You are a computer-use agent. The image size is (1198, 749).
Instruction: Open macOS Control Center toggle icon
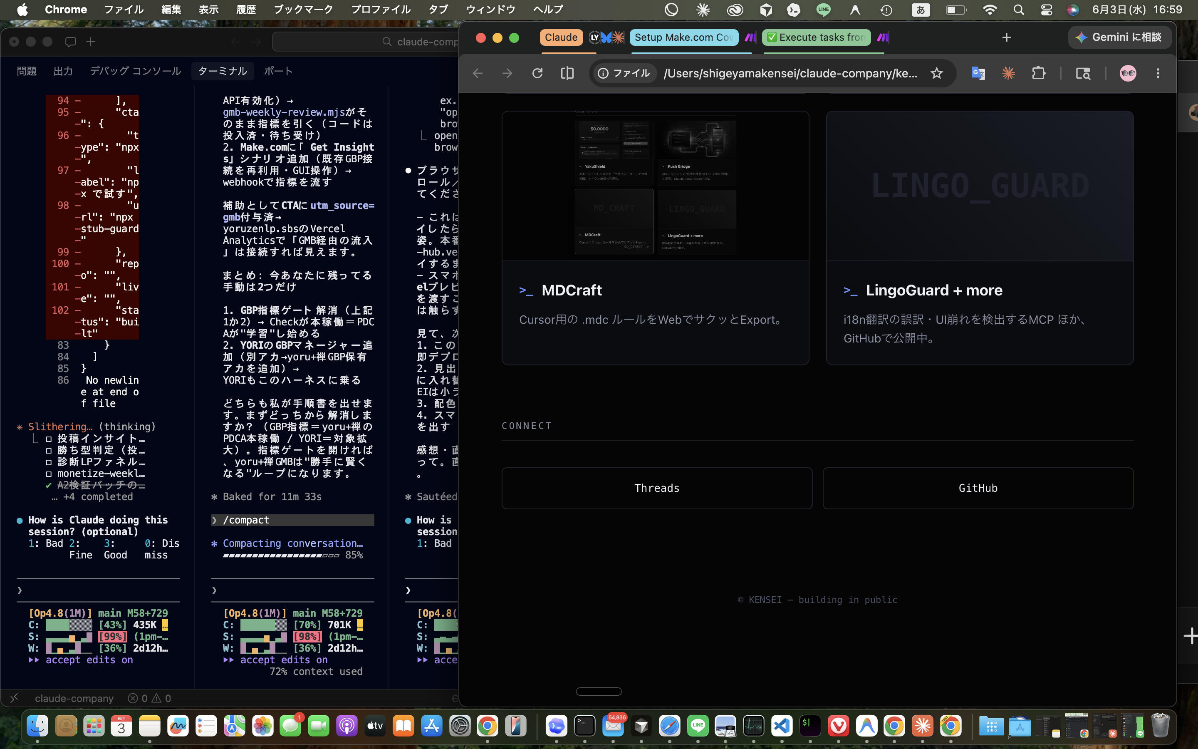point(1046,10)
